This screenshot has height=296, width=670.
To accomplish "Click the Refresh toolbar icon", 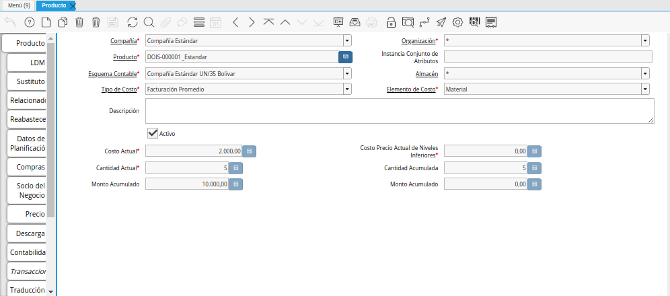I will click(x=132, y=22).
